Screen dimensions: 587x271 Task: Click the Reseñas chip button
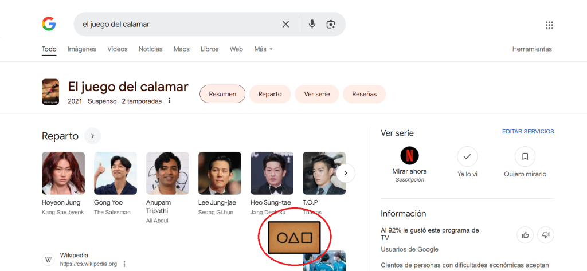point(364,94)
